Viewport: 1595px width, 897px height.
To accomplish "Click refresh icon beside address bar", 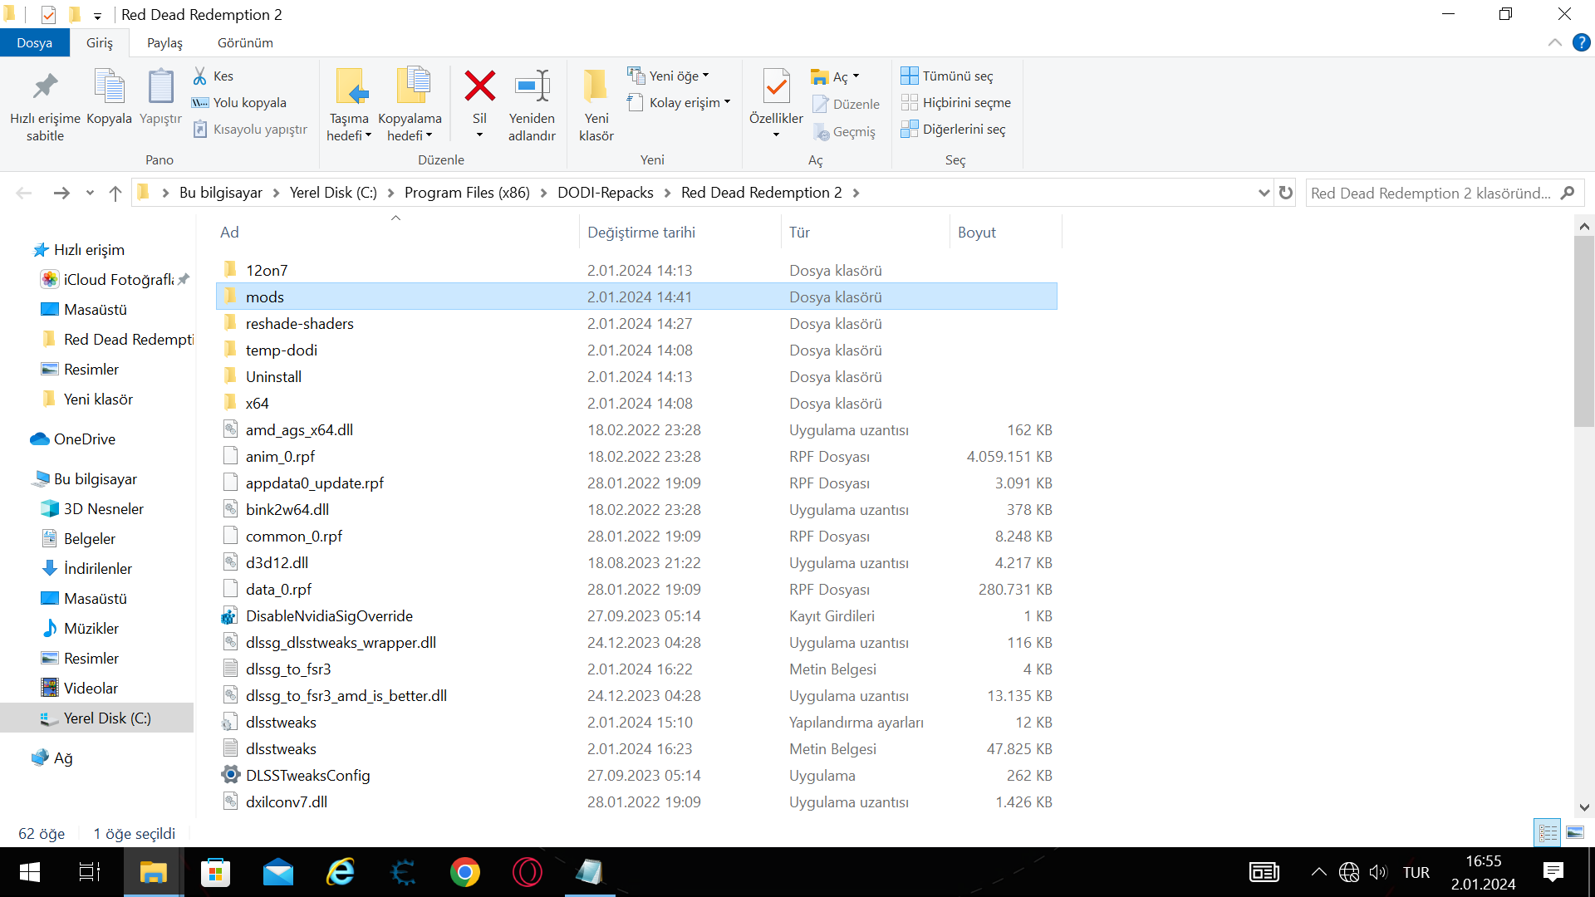I will click(1286, 193).
